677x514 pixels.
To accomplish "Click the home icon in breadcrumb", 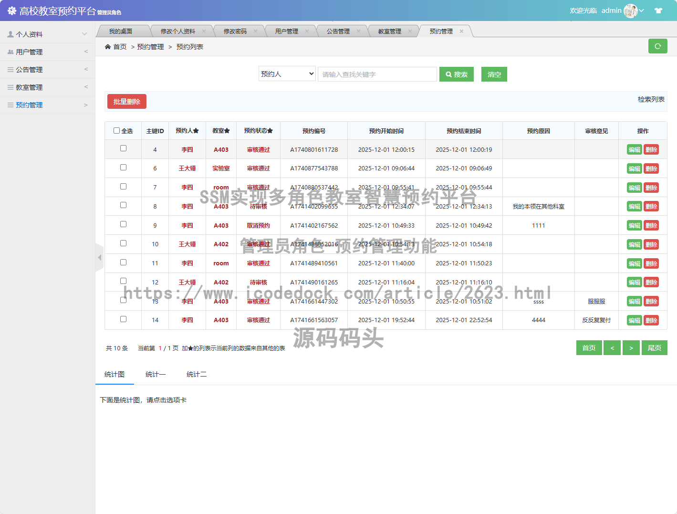I will point(108,47).
